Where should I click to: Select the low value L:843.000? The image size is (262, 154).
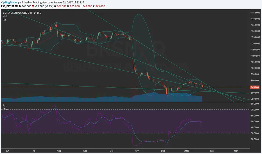[x=86, y=6]
